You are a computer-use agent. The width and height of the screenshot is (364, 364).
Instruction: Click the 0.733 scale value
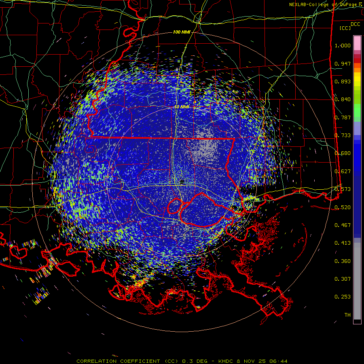pyautogui.click(x=343, y=135)
